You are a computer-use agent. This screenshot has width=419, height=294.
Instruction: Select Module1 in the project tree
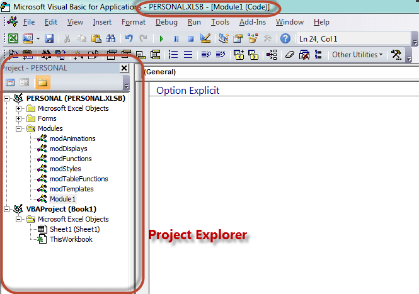[x=62, y=199]
